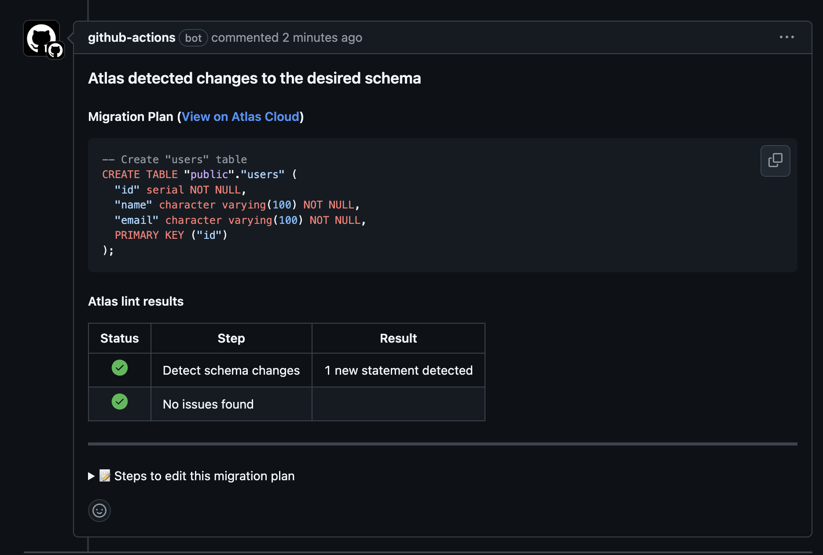Select the green check for Detect schema changes
Screen dimensions: 823x555
coord(119,368)
